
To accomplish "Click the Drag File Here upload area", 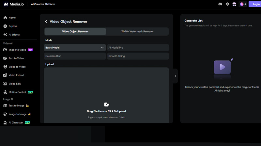I will 106,111.
